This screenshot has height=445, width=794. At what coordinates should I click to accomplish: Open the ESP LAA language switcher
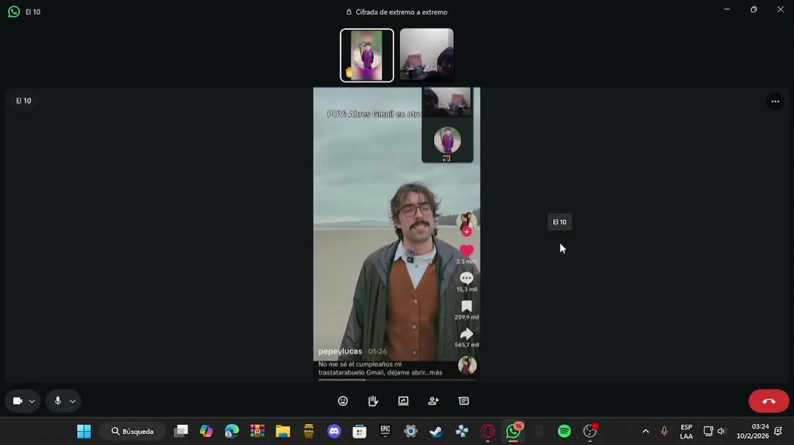pos(686,431)
